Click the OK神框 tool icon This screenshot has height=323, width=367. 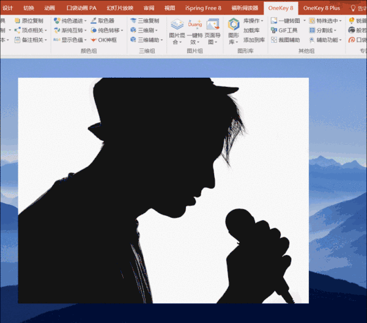[94, 40]
